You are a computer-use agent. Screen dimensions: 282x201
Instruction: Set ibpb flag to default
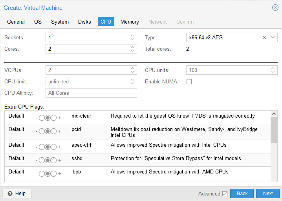tap(48, 173)
